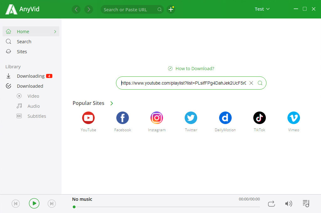
Task: Toggle the repeat loop mode icon
Action: pyautogui.click(x=271, y=204)
